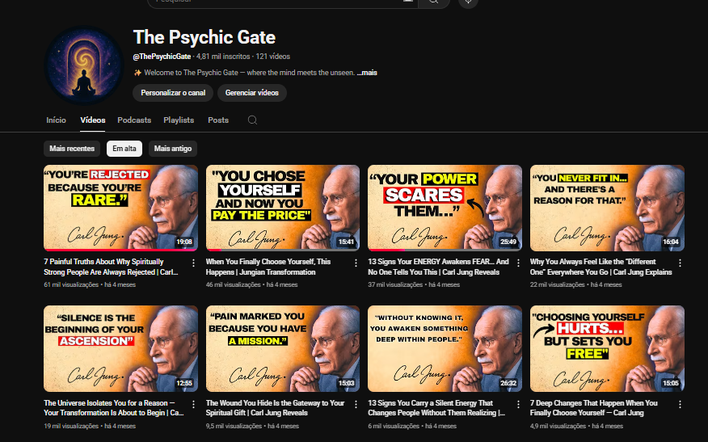Click the 121 vídeos text
708x442 pixels.
[272, 57]
